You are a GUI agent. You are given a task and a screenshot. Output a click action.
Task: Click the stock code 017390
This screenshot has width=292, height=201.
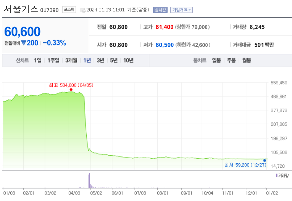[49, 10]
